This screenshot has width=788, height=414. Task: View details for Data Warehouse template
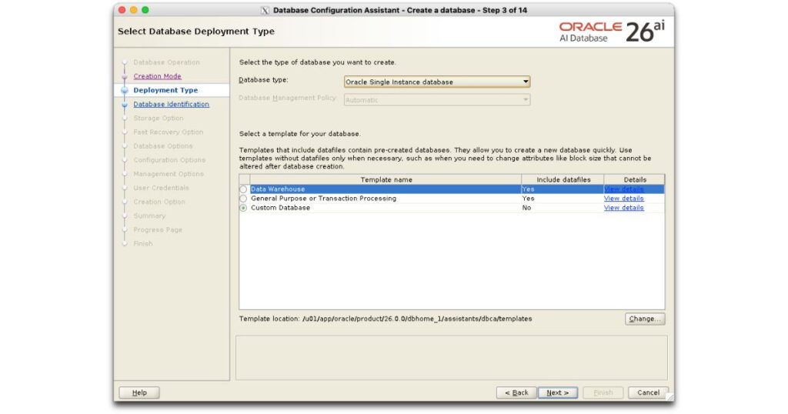point(623,189)
